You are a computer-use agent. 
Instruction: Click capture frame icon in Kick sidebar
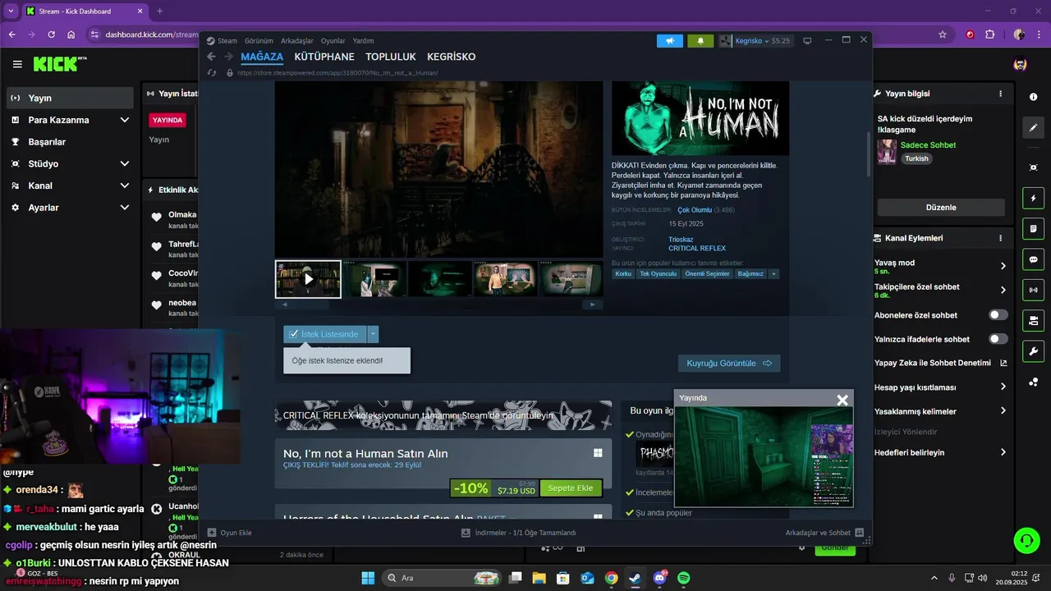pyautogui.click(x=1033, y=167)
